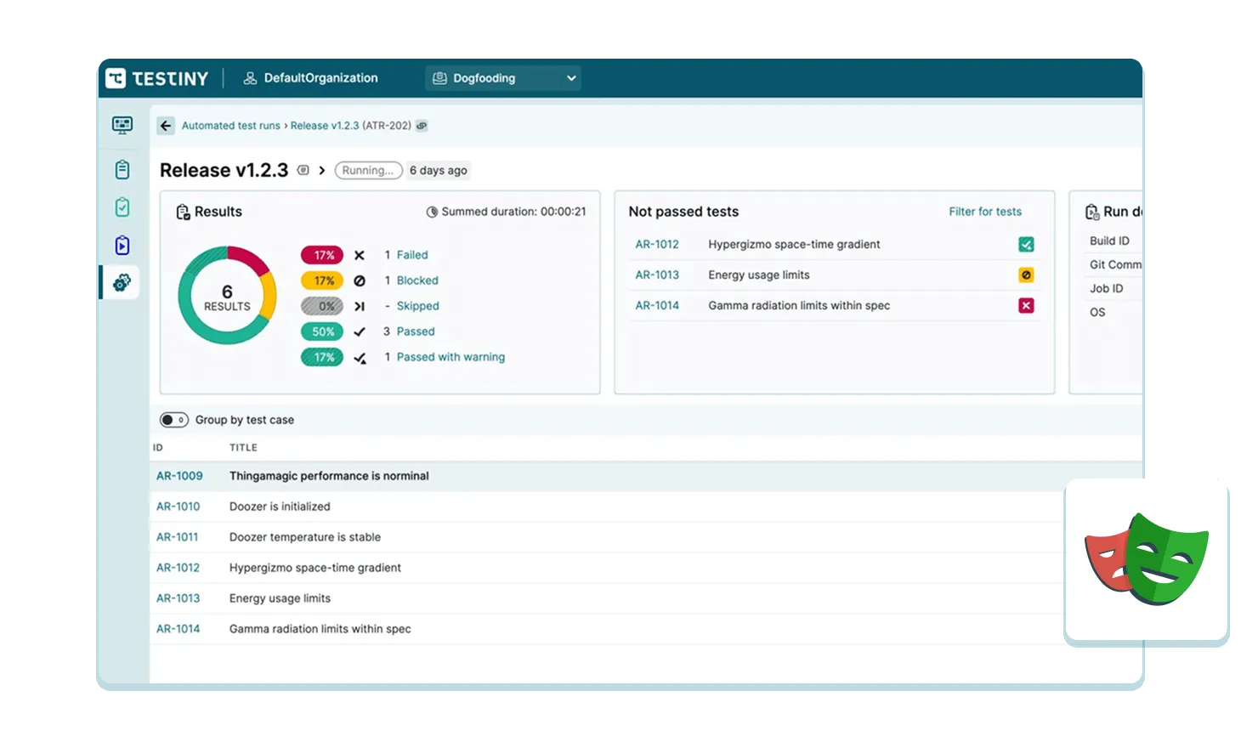Go to Automated test runs breadcrumb
Screen dimensions: 1241x742
point(230,126)
